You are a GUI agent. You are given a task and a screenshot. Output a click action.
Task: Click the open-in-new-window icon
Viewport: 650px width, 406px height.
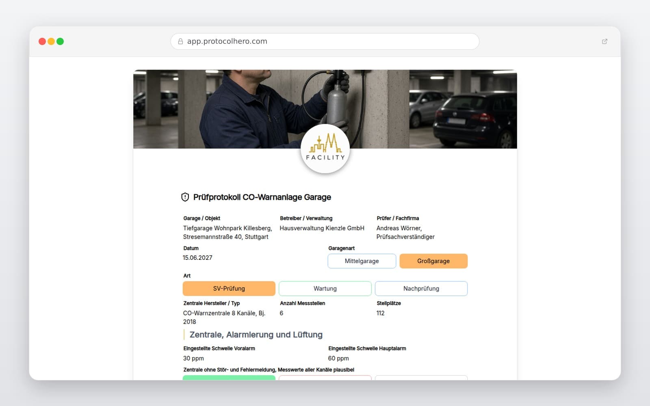(604, 41)
